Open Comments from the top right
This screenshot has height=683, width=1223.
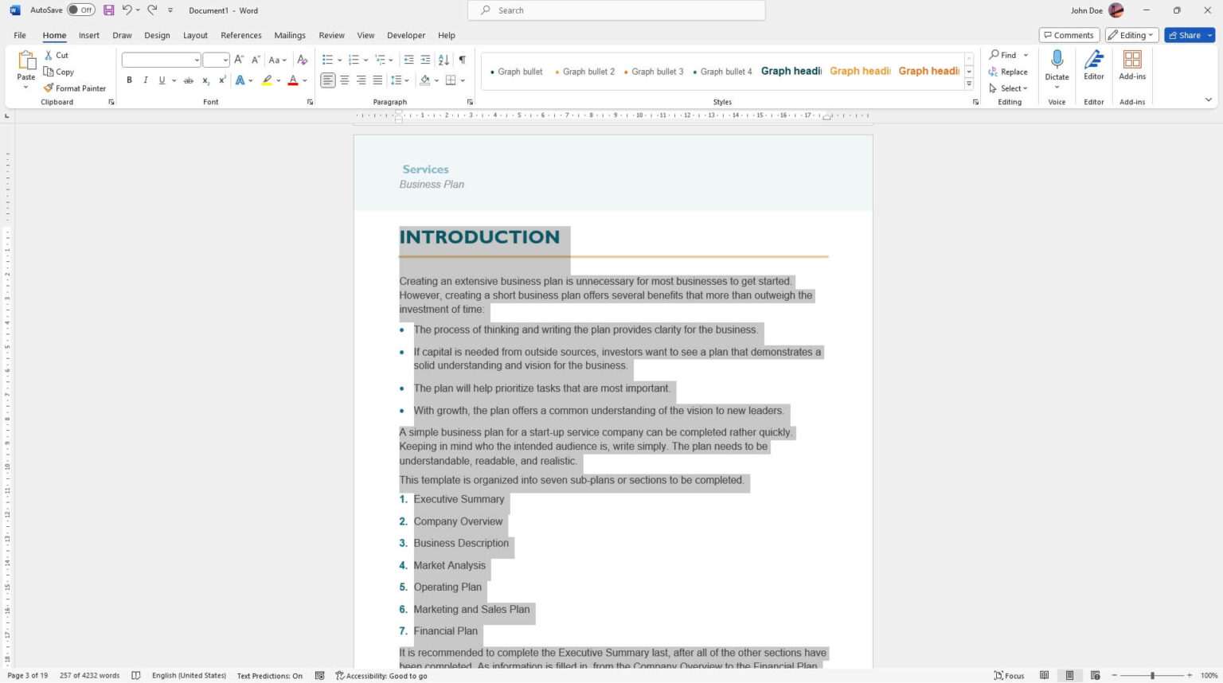tap(1069, 35)
